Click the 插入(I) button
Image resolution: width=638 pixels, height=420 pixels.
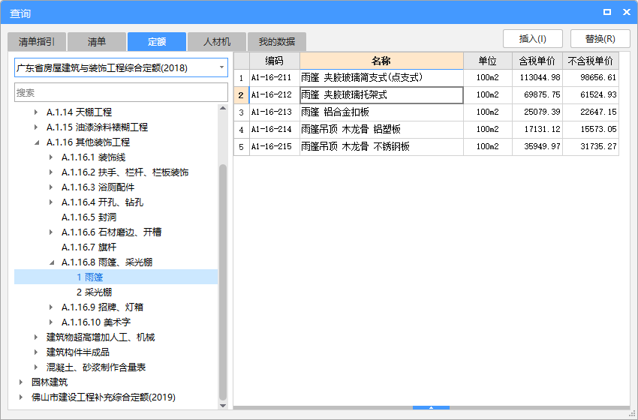tap(533, 39)
